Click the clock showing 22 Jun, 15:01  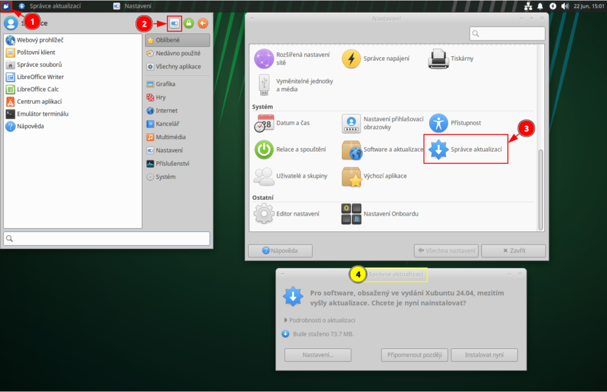tap(589, 6)
